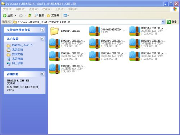Click the address bar path field
The width and height of the screenshot is (180, 135).
87,22
